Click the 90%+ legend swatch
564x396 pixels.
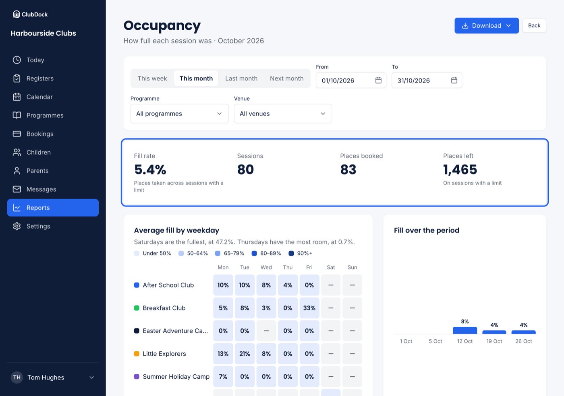coord(291,254)
